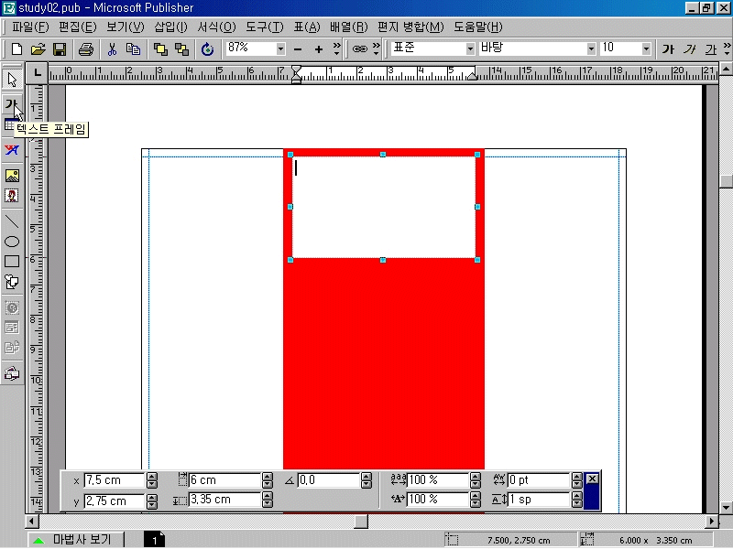Select the Pointer tool in the left toolbox
This screenshot has height=549, width=733.
[x=12, y=80]
